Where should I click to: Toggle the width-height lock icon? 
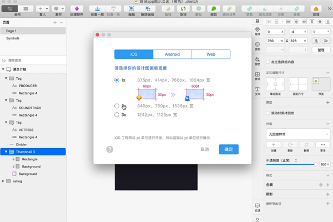click(287, 41)
